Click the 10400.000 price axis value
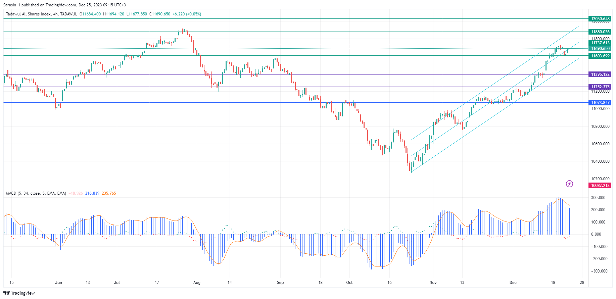The height and width of the screenshot is (299, 616). click(600, 161)
